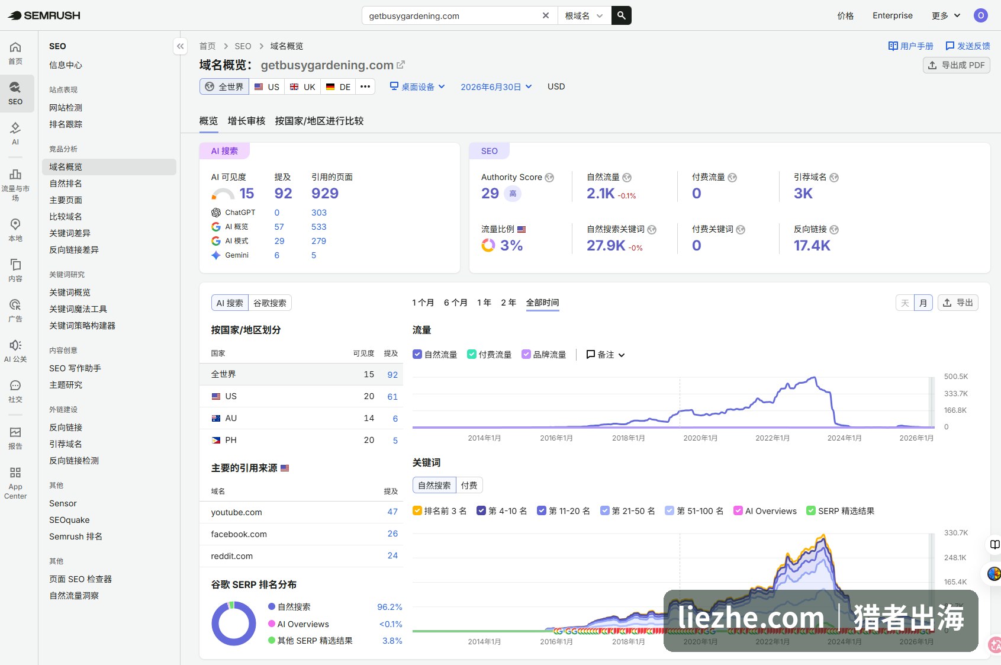1001x665 pixels.
Task: Select 6 个月 time range
Action: point(456,303)
